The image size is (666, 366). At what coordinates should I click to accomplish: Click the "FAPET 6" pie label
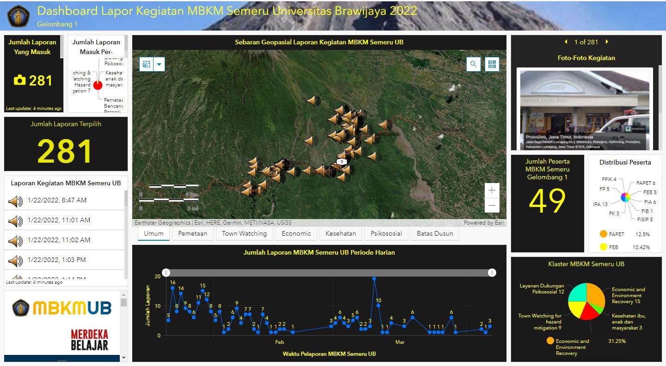646,183
